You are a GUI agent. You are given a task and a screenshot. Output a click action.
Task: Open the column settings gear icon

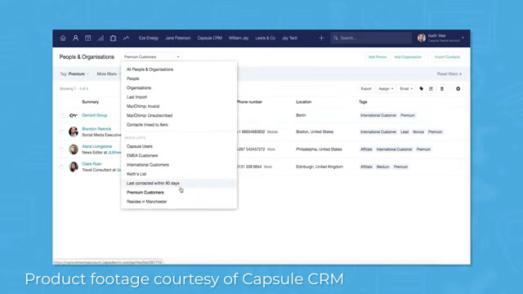point(458,89)
